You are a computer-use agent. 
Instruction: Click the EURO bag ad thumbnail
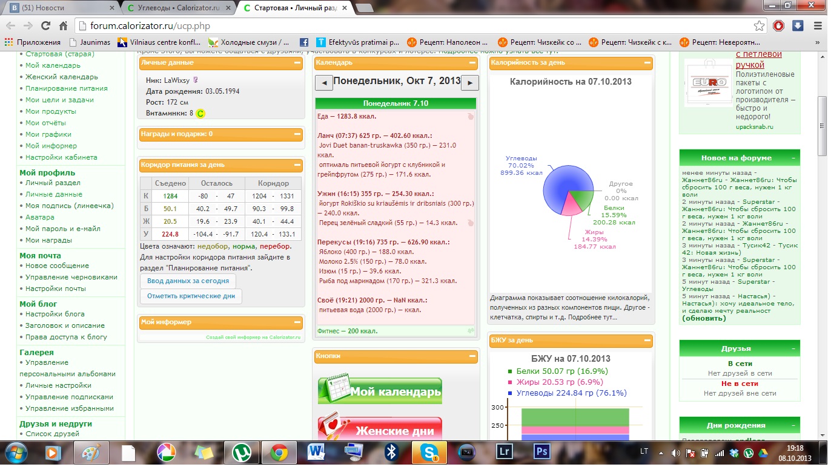click(708, 83)
